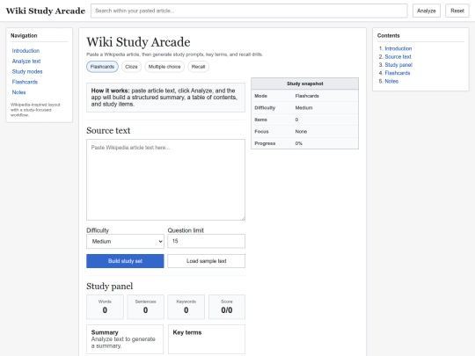
Task: Open Notes entry in Contents list
Action: click(x=391, y=81)
